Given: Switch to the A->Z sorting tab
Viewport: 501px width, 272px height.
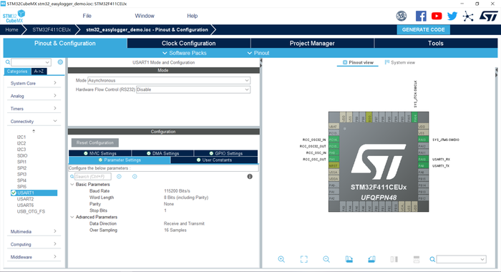Looking at the screenshot, I should pos(39,72).
